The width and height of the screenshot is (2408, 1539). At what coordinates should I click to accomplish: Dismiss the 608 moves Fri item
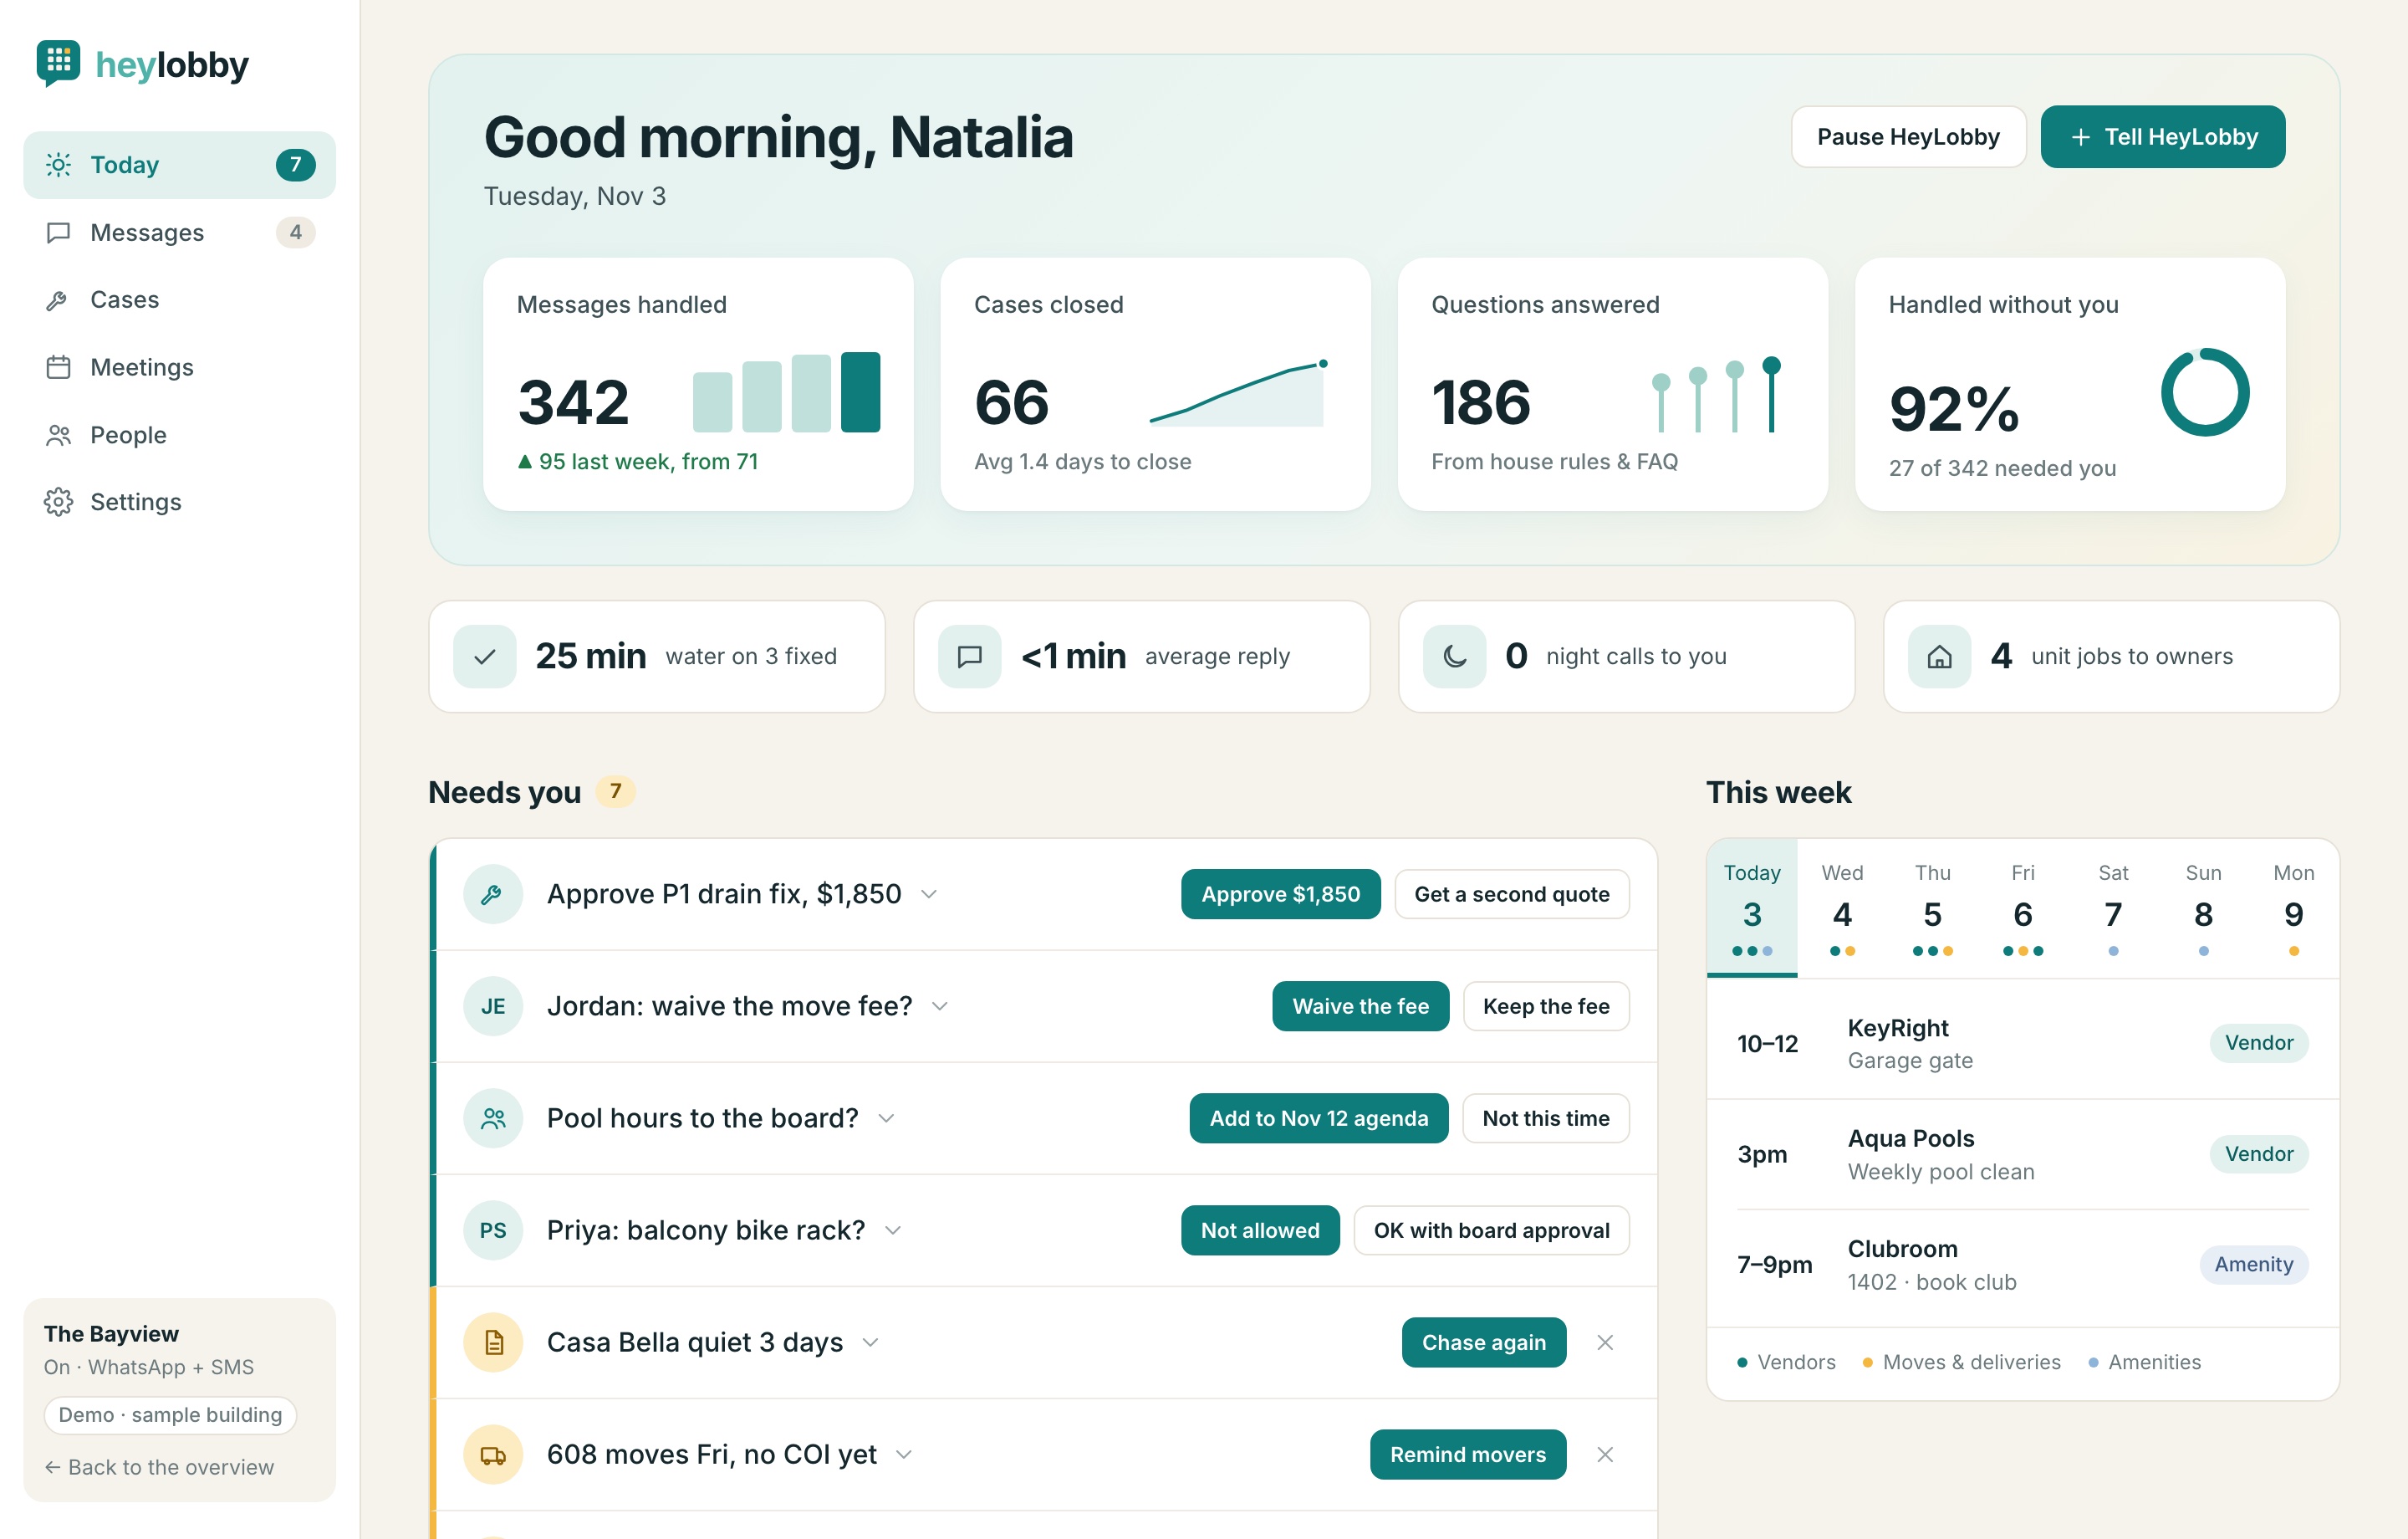[1605, 1454]
